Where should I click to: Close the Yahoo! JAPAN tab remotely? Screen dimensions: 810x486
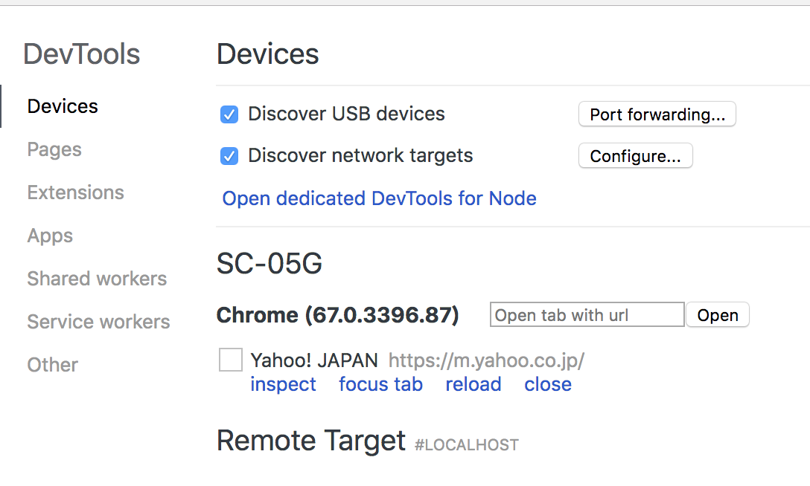547,384
